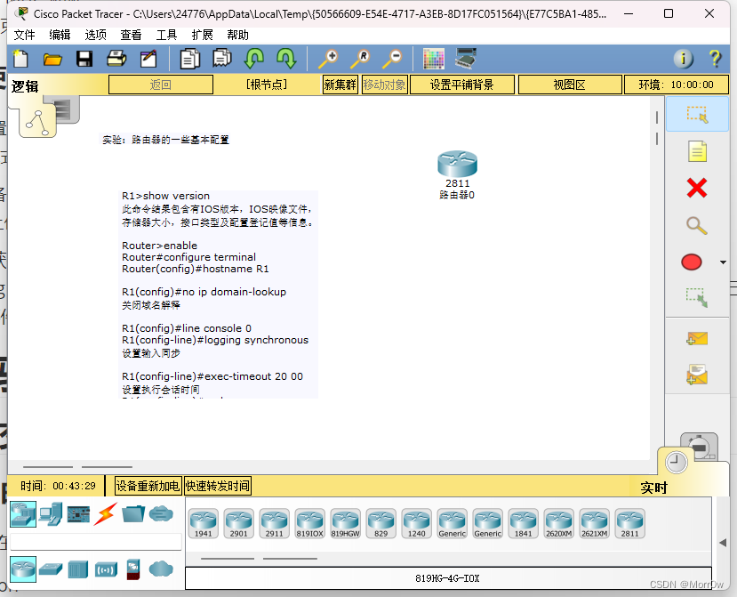Choose the Resize Shape tool

697,298
